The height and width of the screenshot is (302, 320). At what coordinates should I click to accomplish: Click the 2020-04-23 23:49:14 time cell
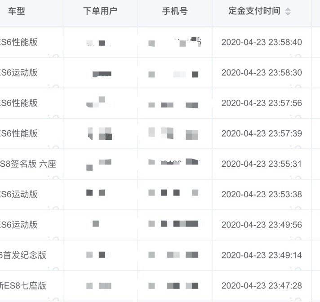[x=262, y=255]
